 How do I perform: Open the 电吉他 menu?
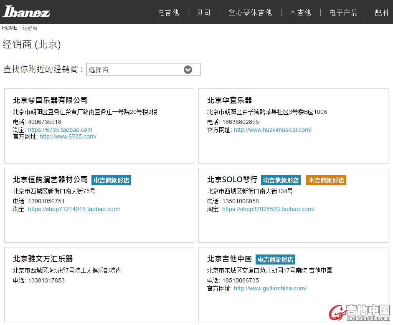click(x=168, y=13)
